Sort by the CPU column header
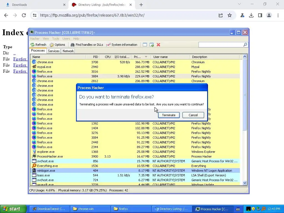This screenshot has height=213, width=284. pyautogui.click(x=106, y=57)
